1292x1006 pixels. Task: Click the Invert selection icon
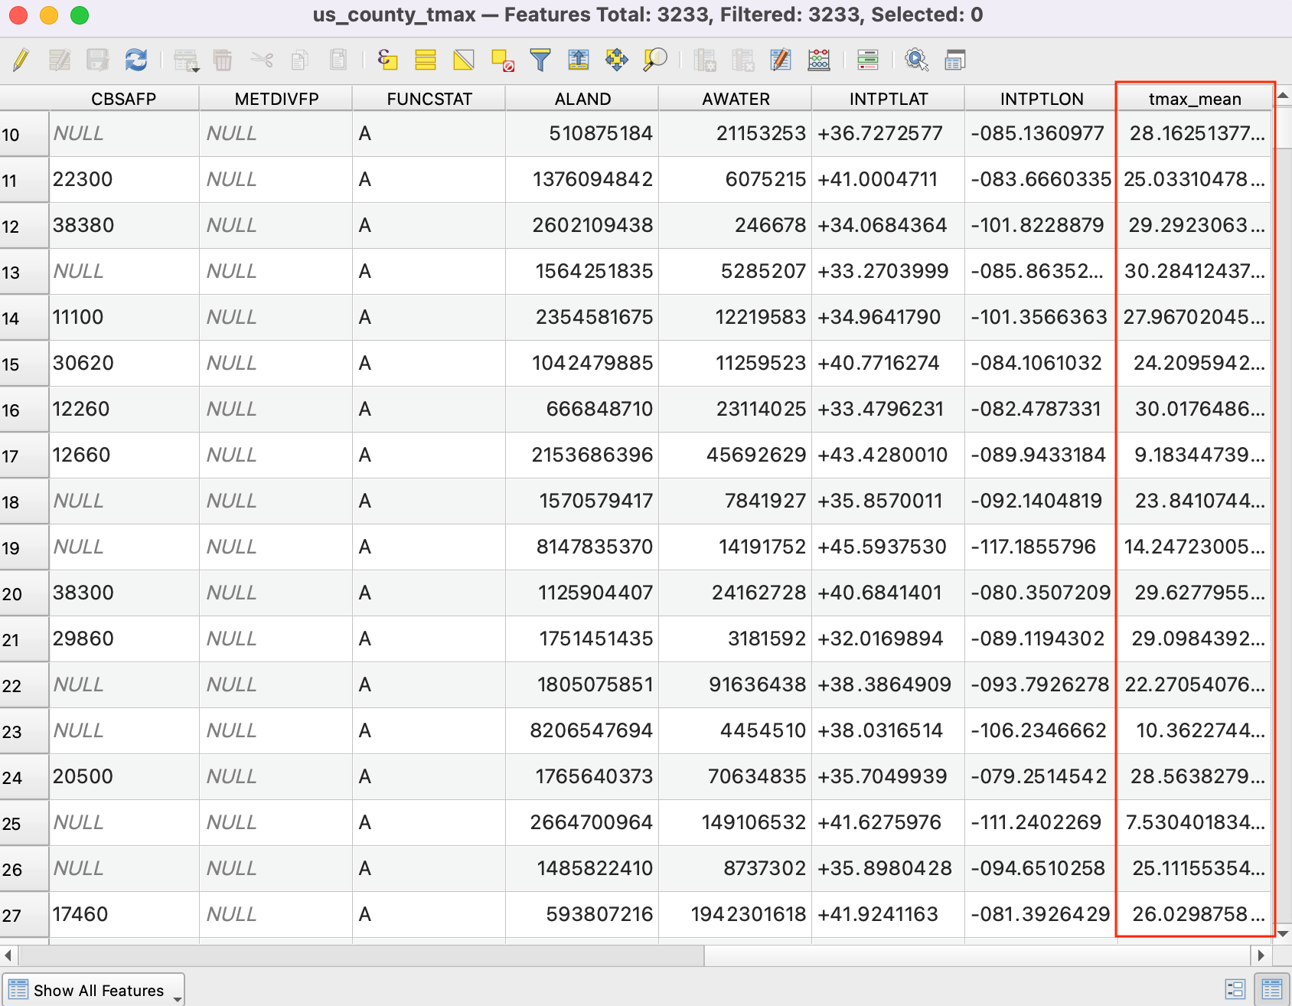coord(464,60)
